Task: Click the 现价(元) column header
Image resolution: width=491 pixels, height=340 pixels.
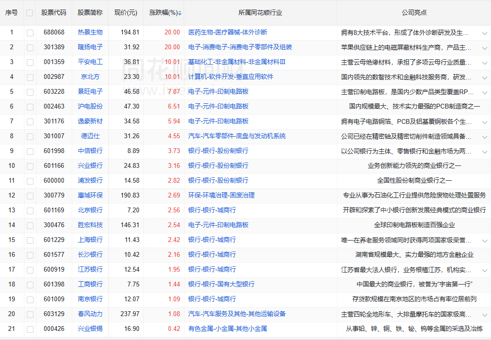Action: pos(126,13)
